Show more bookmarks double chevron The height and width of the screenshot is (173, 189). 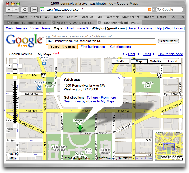[183, 17]
